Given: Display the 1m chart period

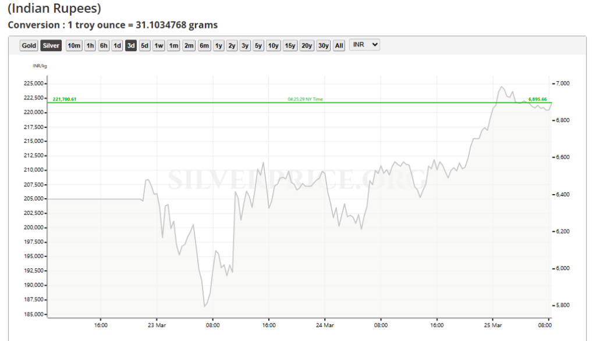Looking at the screenshot, I should 172,45.
